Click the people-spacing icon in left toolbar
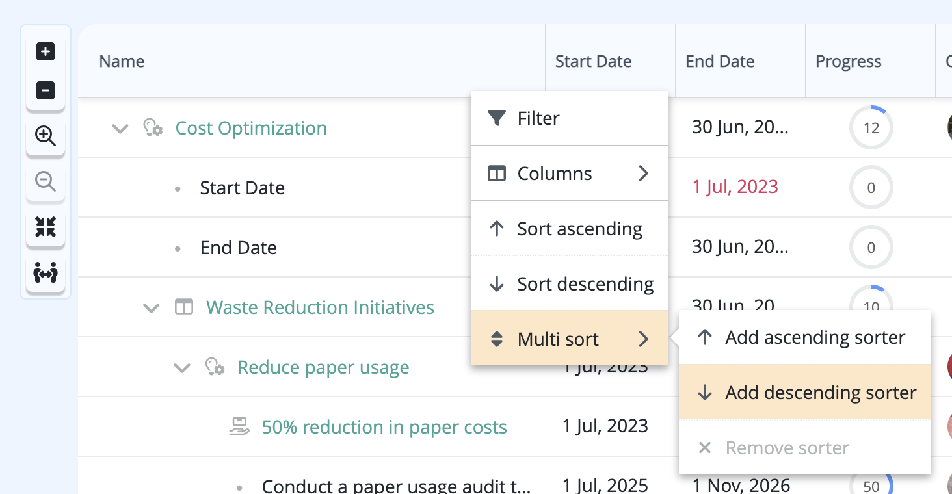The height and width of the screenshot is (494, 952). point(46,273)
